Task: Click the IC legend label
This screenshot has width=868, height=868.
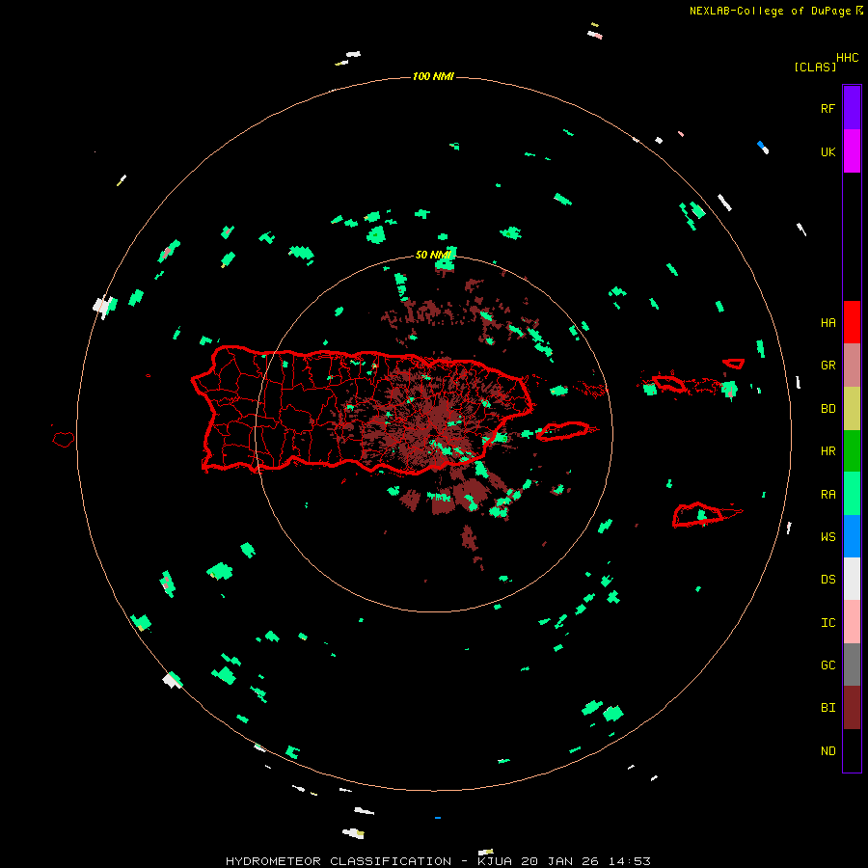Action: click(827, 623)
